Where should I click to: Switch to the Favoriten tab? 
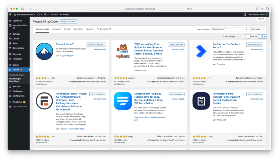[x=89, y=29]
